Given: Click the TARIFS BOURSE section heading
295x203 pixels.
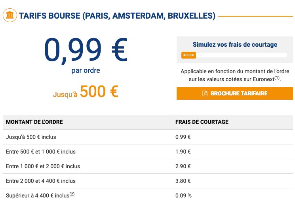Looking at the screenshot, I should (x=117, y=15).
